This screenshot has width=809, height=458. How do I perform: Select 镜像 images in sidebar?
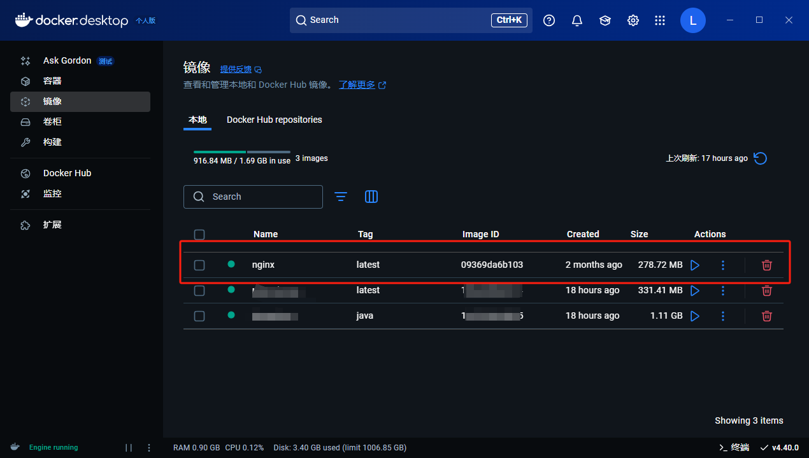(x=80, y=102)
